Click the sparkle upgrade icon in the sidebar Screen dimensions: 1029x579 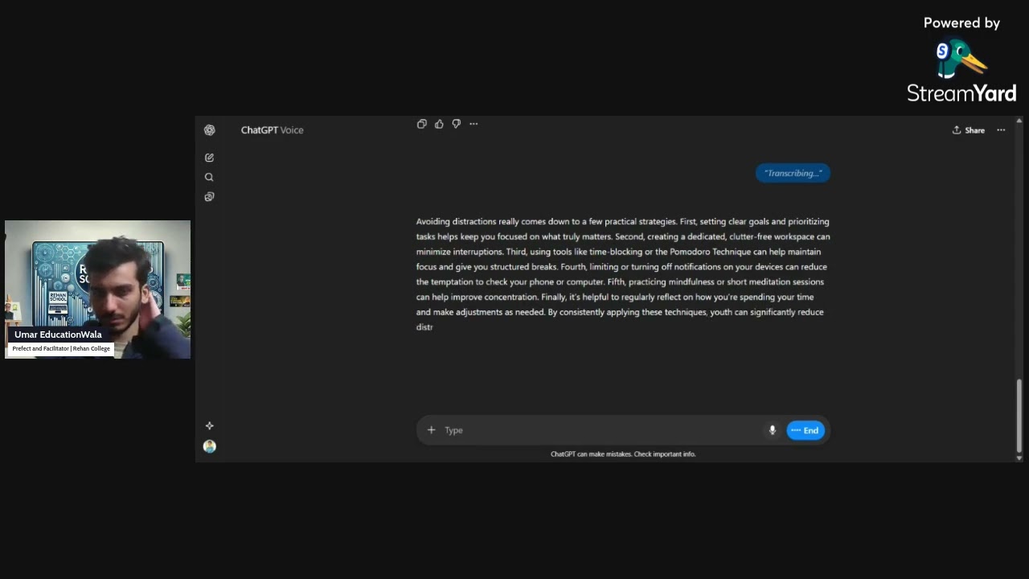pyautogui.click(x=209, y=425)
